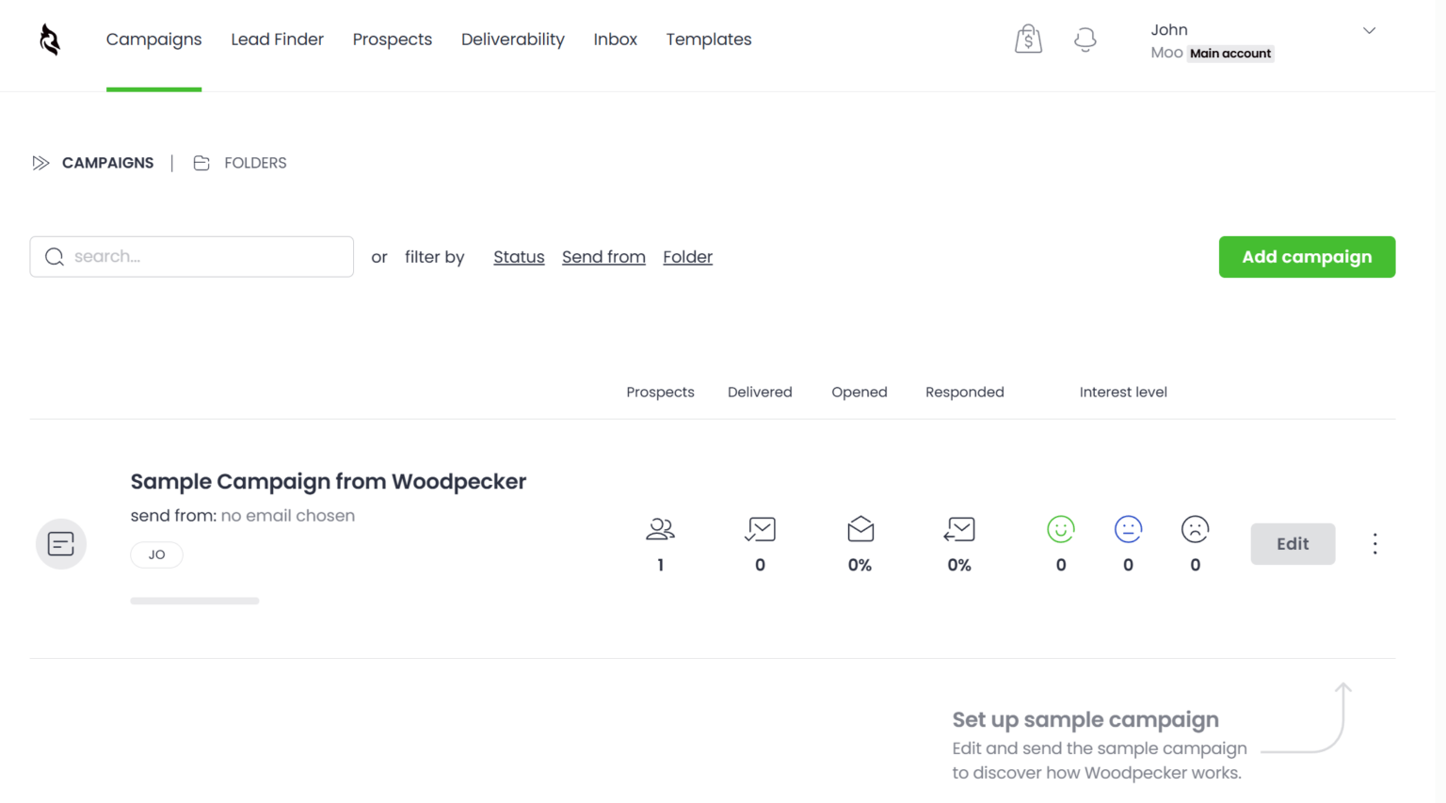Screen dimensions: 1446x803
Task: Click the delivered envelope checkmark icon
Action: point(760,529)
